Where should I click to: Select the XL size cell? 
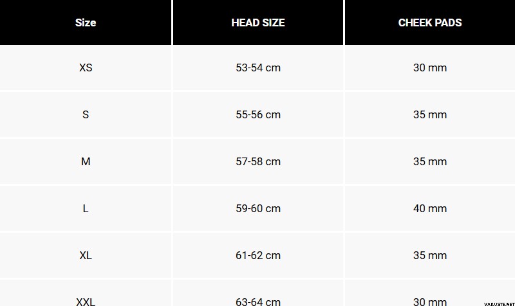point(86,255)
